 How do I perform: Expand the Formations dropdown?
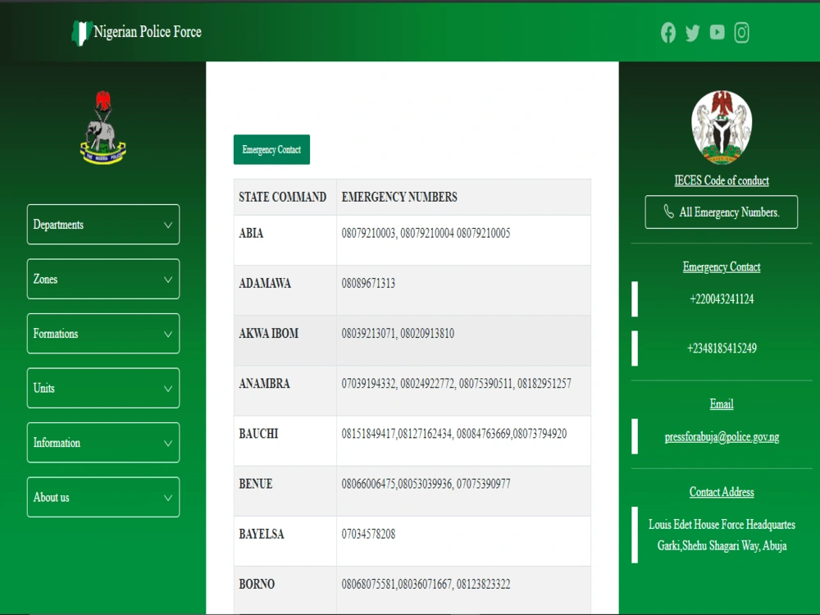103,334
